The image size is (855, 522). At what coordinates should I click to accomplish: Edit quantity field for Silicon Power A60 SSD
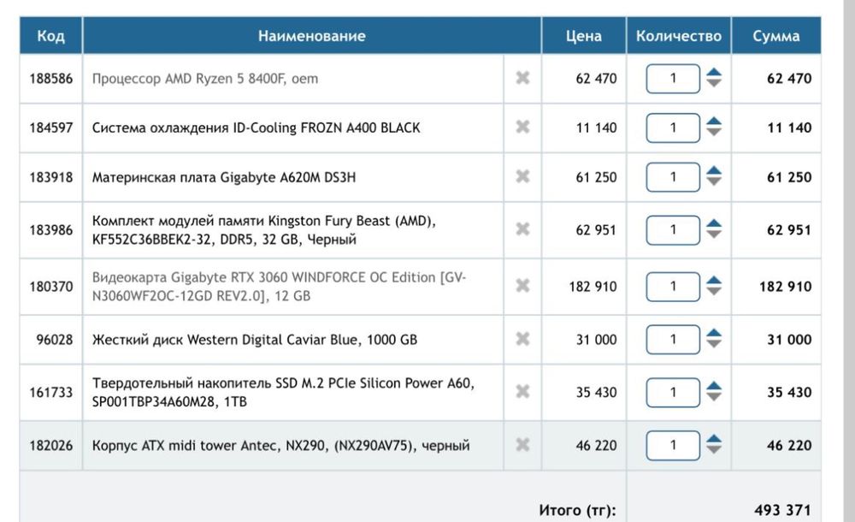[673, 392]
